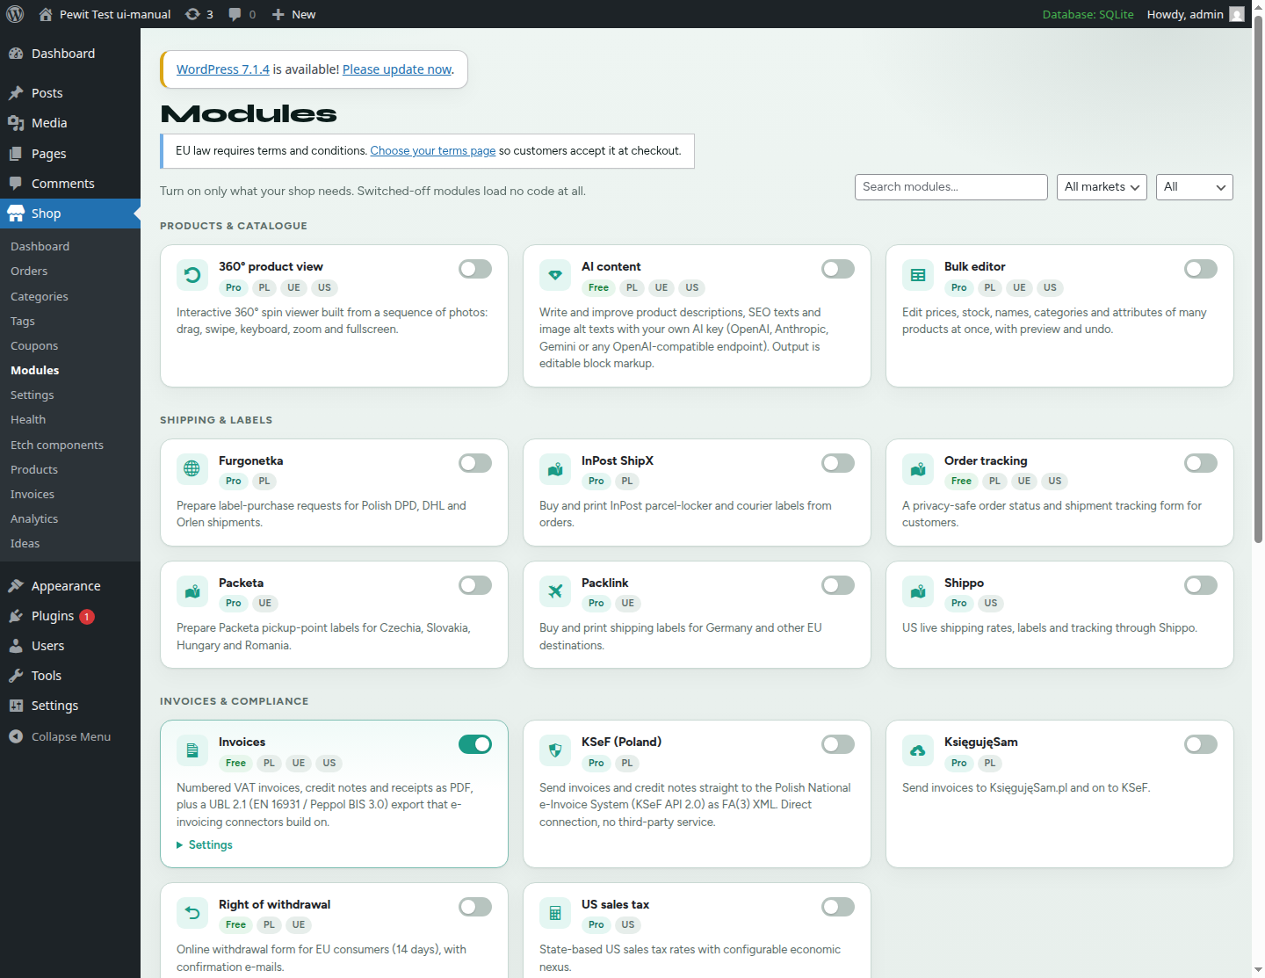
Task: Open the Choose your terms page link
Action: pos(433,151)
